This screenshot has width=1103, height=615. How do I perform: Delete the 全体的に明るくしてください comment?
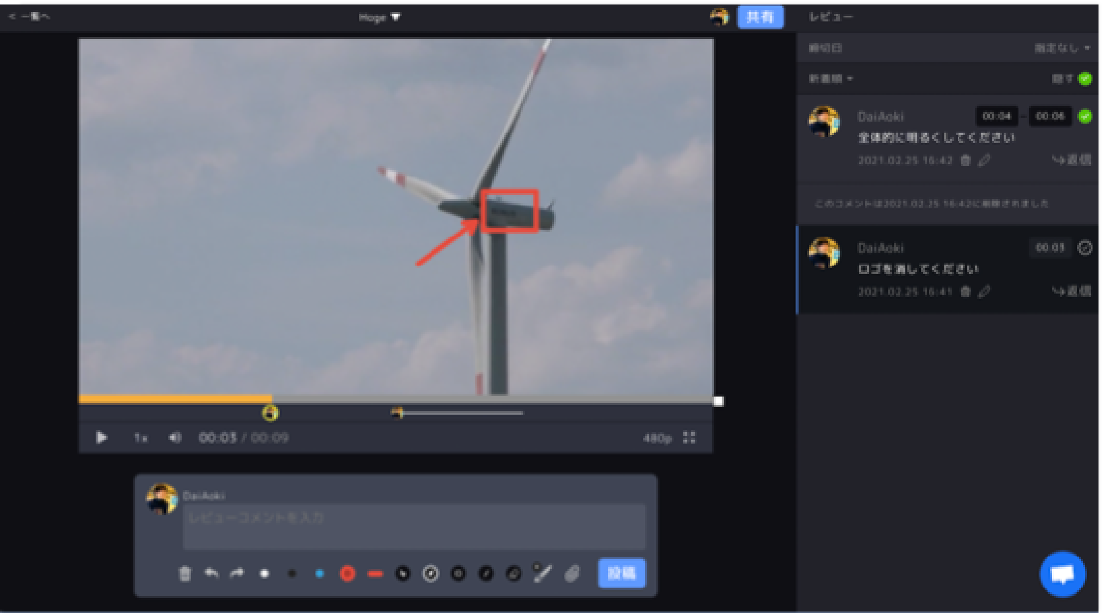click(x=966, y=160)
